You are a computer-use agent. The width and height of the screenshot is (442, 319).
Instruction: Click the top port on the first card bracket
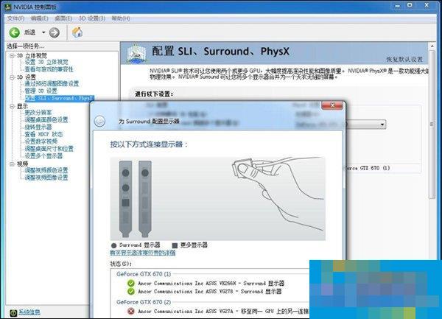tap(126, 172)
